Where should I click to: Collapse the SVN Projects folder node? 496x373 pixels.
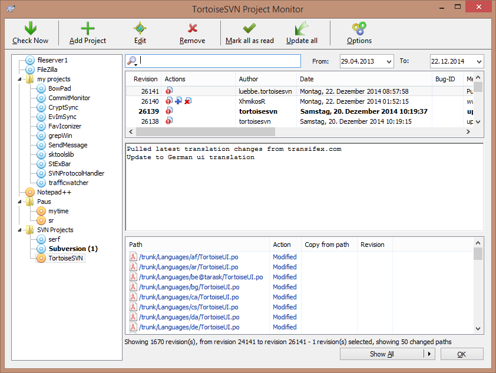pos(20,230)
